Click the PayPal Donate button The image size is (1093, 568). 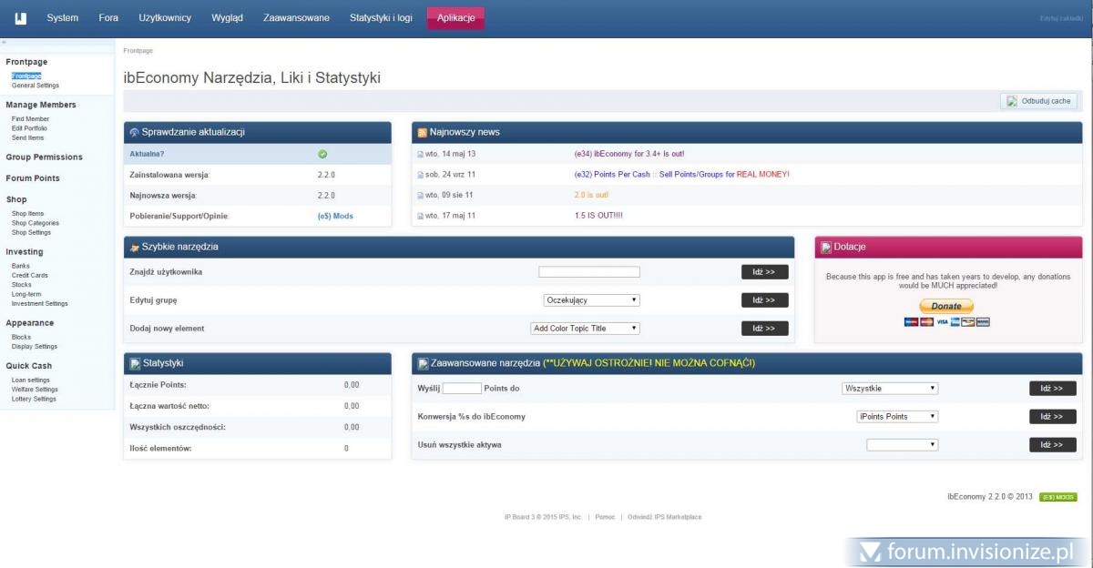[x=946, y=306]
